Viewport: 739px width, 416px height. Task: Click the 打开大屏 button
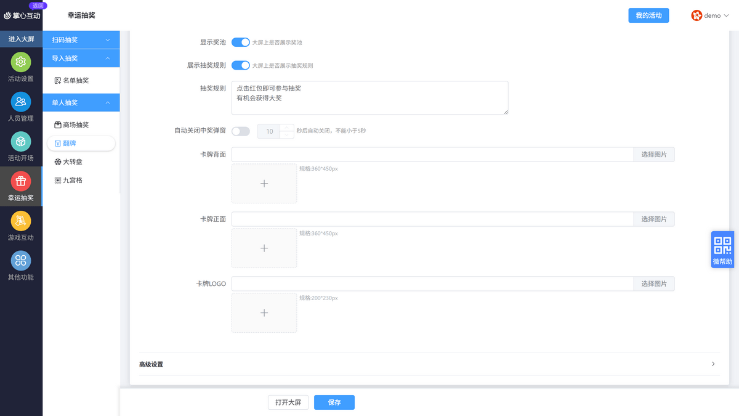tap(288, 402)
